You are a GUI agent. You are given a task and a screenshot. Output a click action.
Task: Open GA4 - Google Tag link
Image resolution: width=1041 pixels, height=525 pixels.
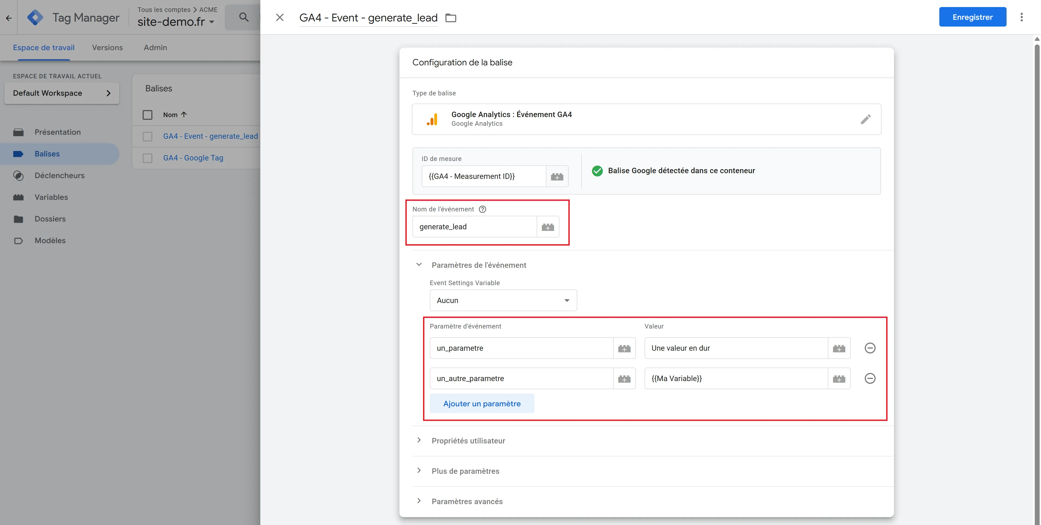point(193,158)
